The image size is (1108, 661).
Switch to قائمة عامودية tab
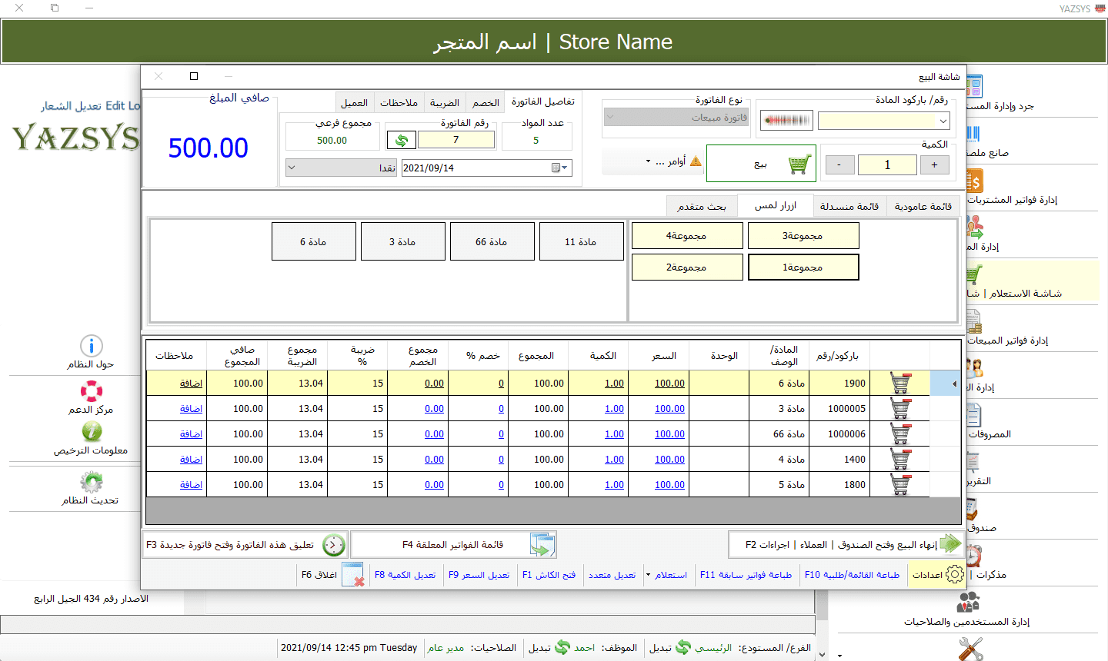[x=923, y=206]
